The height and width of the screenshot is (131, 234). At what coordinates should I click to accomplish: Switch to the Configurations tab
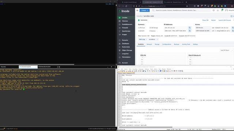coord(167,44)
